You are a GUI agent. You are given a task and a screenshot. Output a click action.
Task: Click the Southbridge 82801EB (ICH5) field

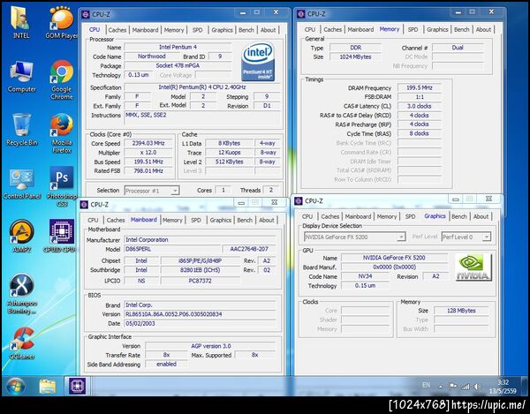point(201,270)
